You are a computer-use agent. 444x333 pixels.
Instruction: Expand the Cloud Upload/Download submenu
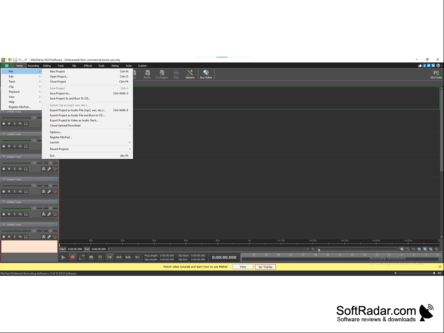coord(87,126)
